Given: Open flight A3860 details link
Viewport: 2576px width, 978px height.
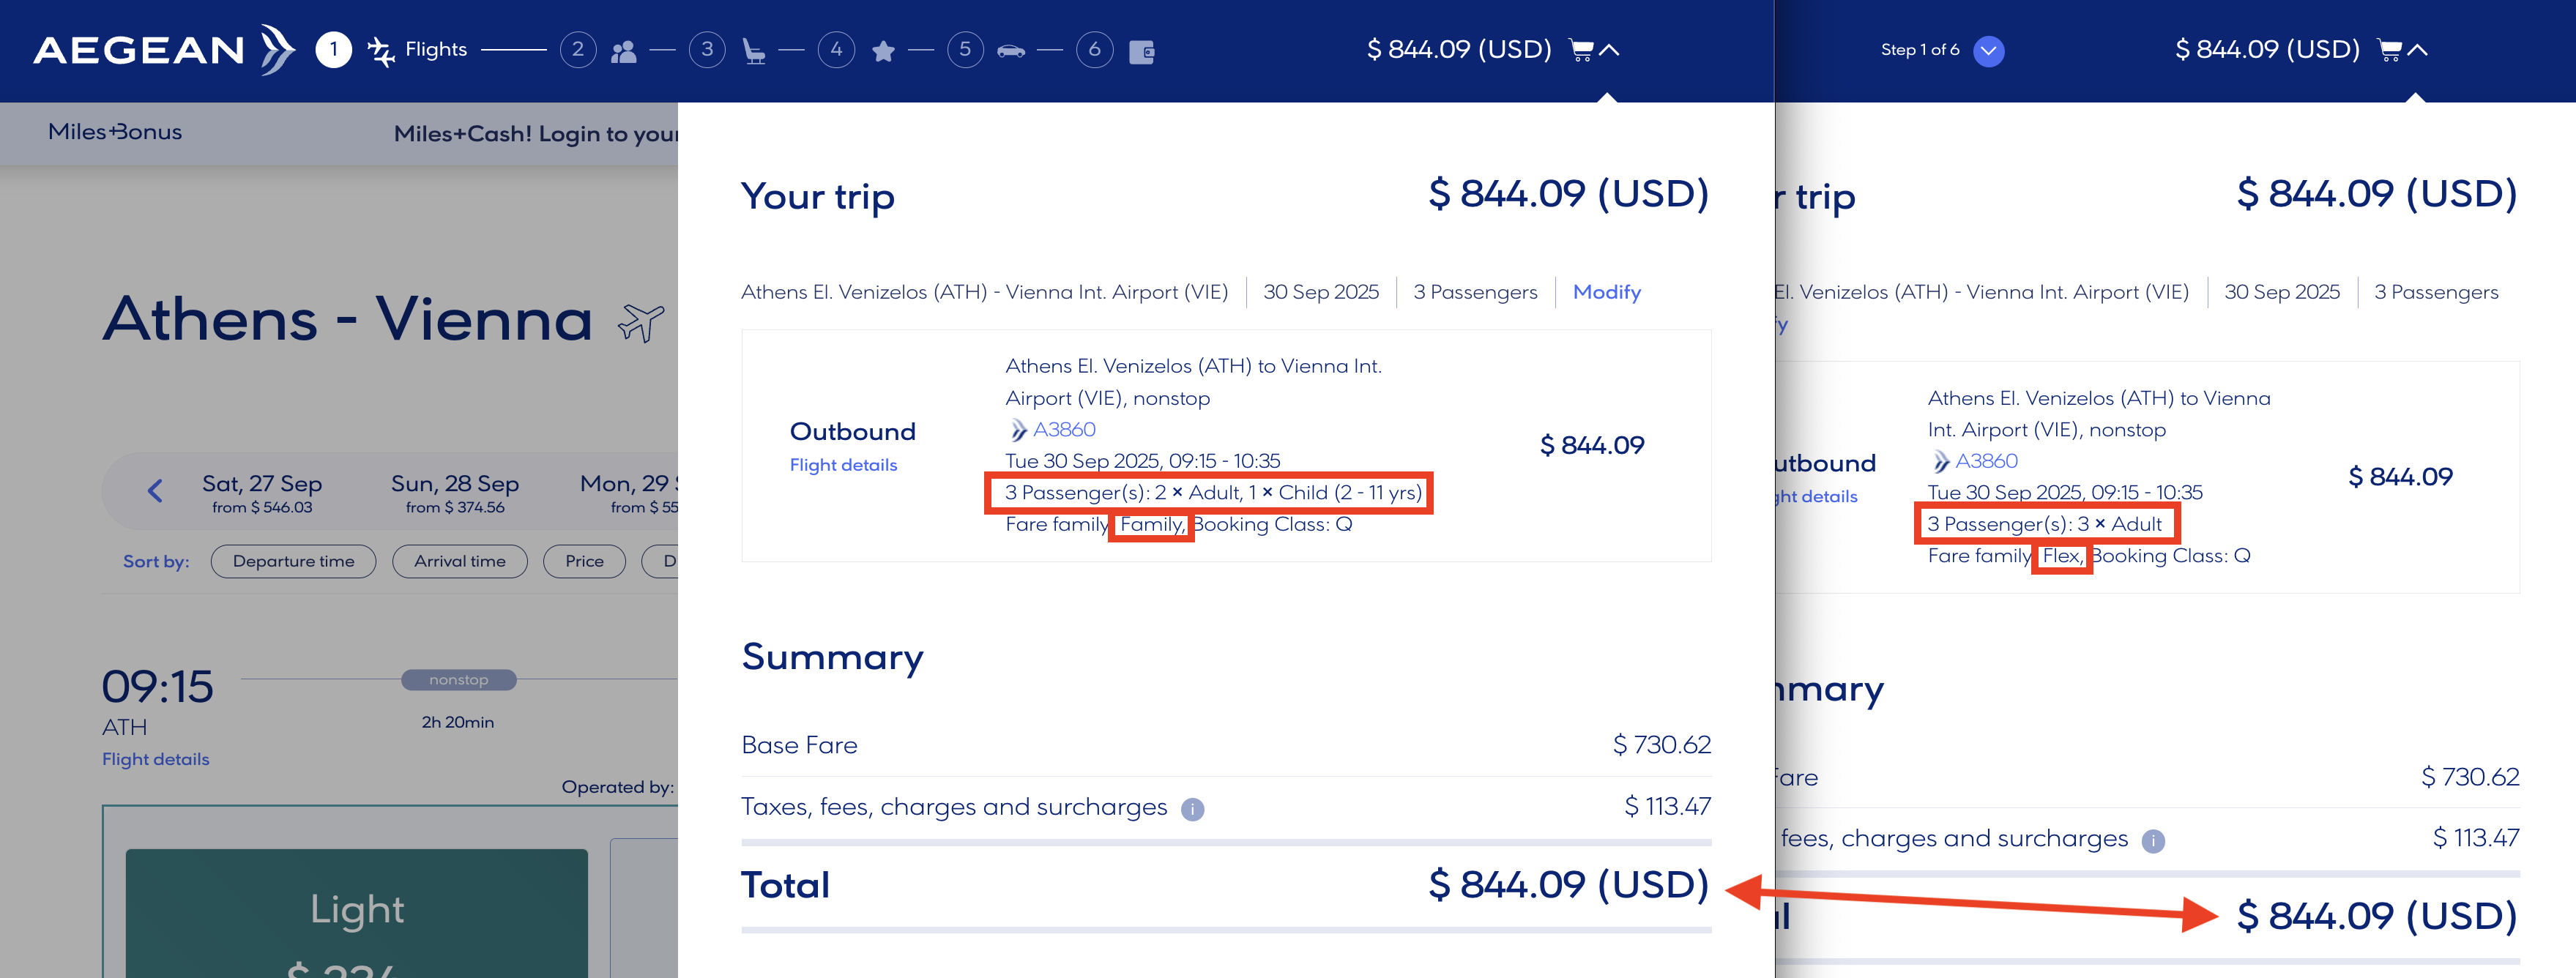Looking at the screenshot, I should coord(1063,429).
